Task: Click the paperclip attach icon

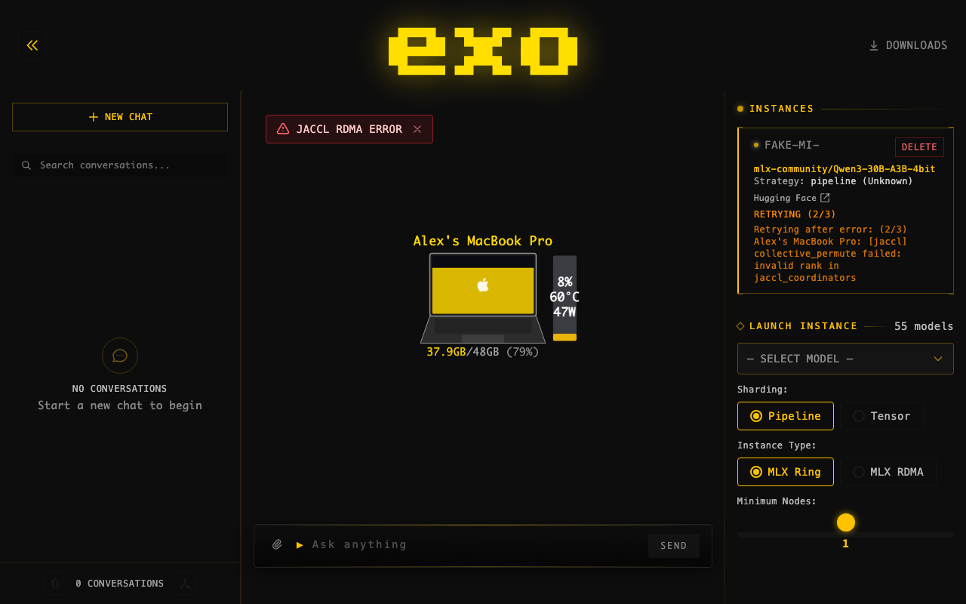Action: point(277,544)
